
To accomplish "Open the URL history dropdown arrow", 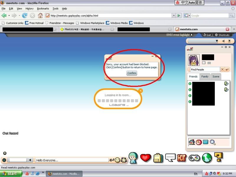I will point(174,16).
